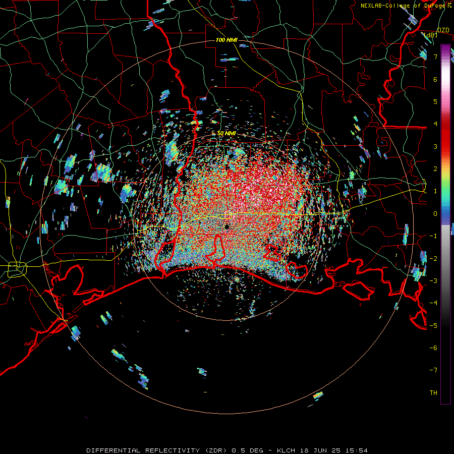Screen dimensions: 454x454
Task: Click the Differential Reflectivity caption at the bottom
Action: tap(226, 450)
